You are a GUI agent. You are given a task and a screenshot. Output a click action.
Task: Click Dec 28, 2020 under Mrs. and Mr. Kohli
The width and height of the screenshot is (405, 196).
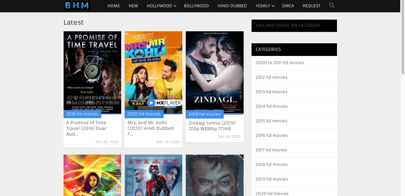click(168, 142)
